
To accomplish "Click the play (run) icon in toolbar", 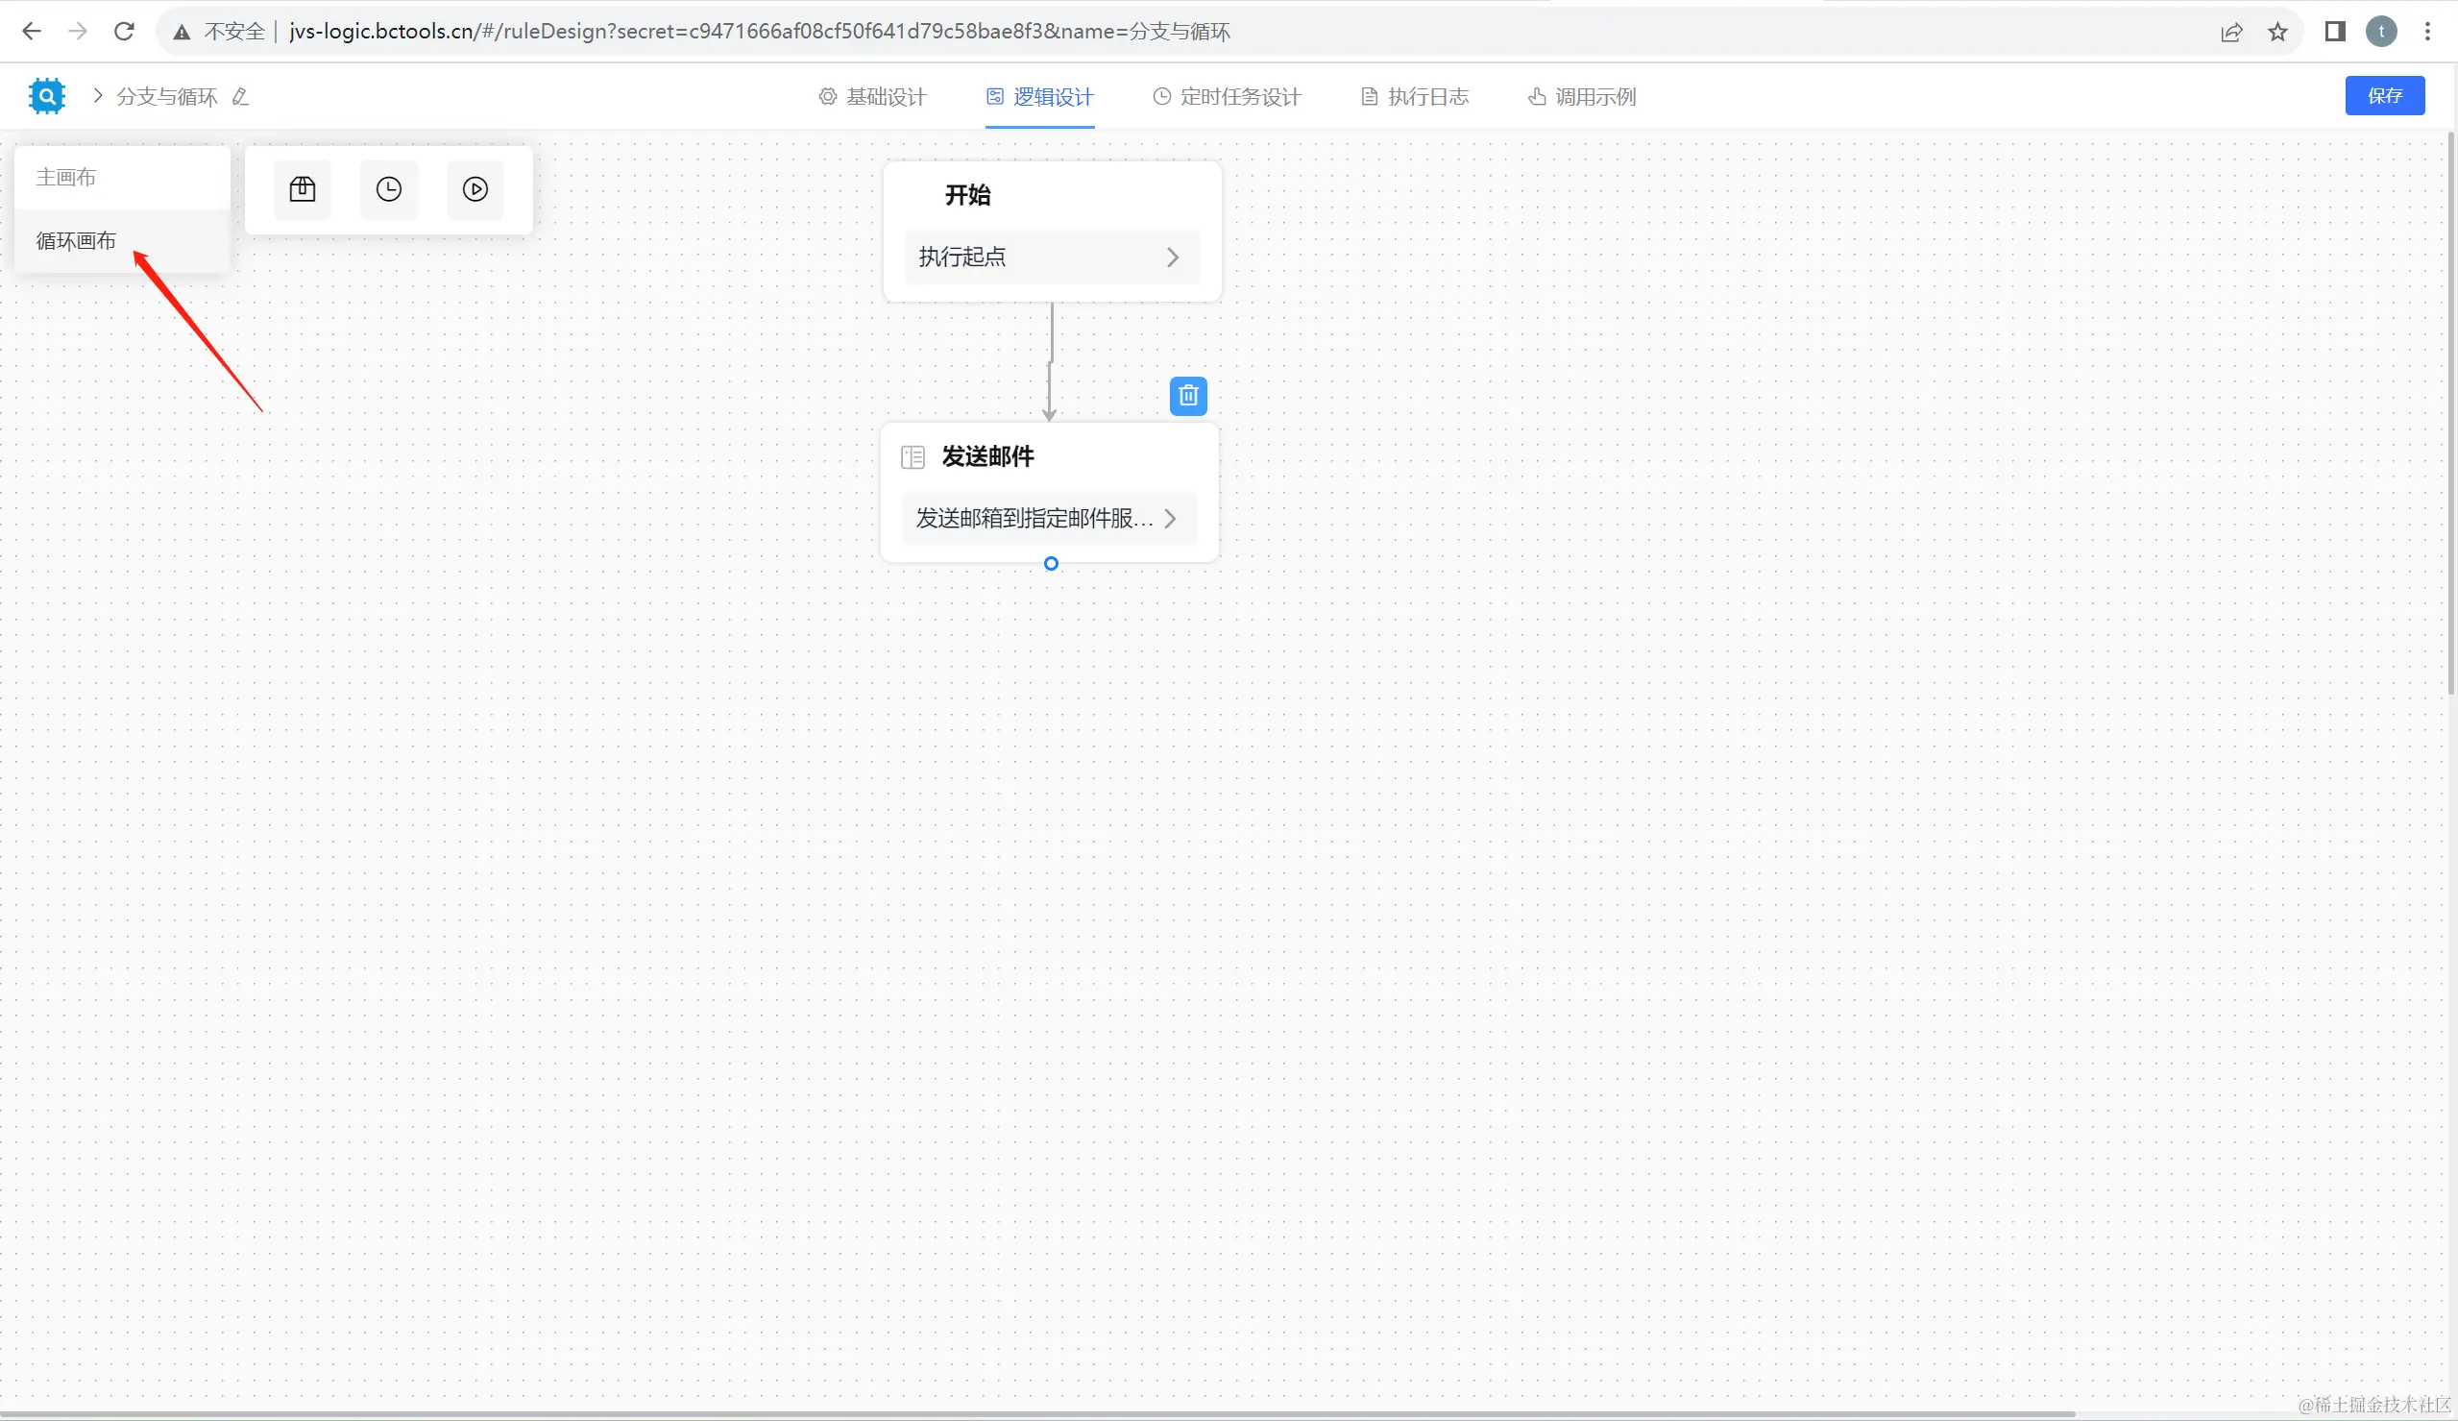I will tap(475, 189).
